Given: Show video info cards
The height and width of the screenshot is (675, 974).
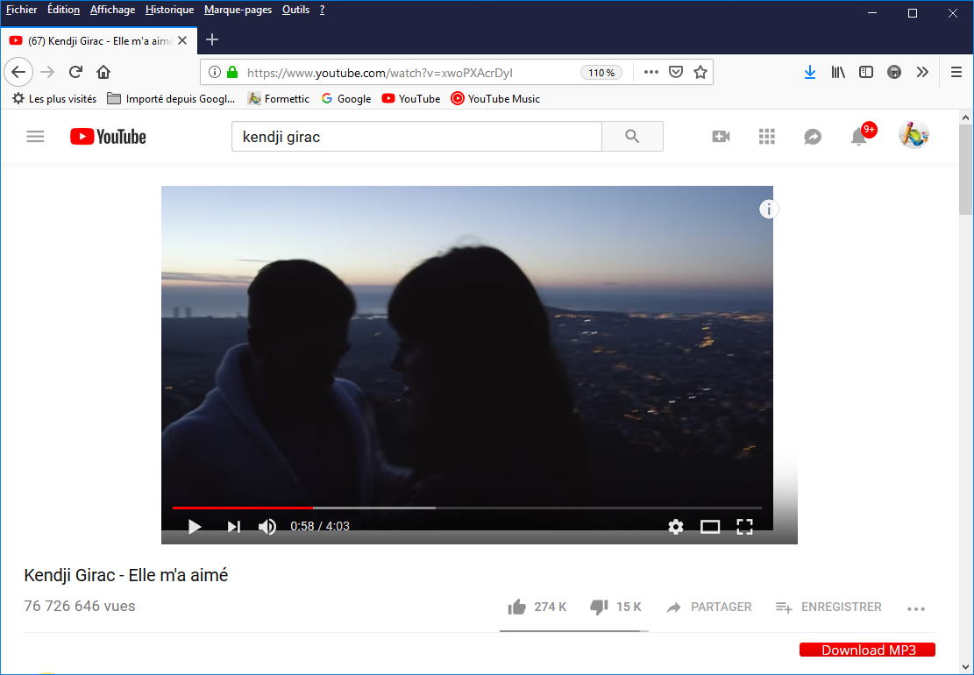Looking at the screenshot, I should (768, 210).
